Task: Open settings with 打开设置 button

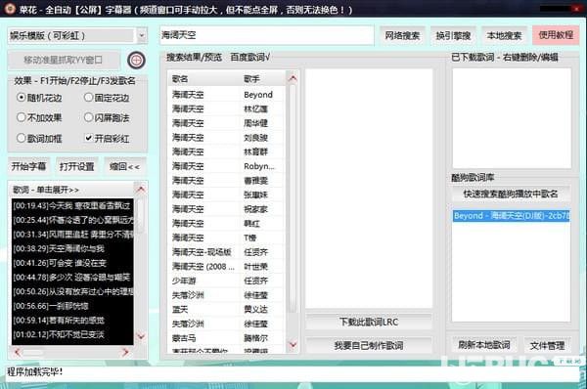Action: pos(76,166)
